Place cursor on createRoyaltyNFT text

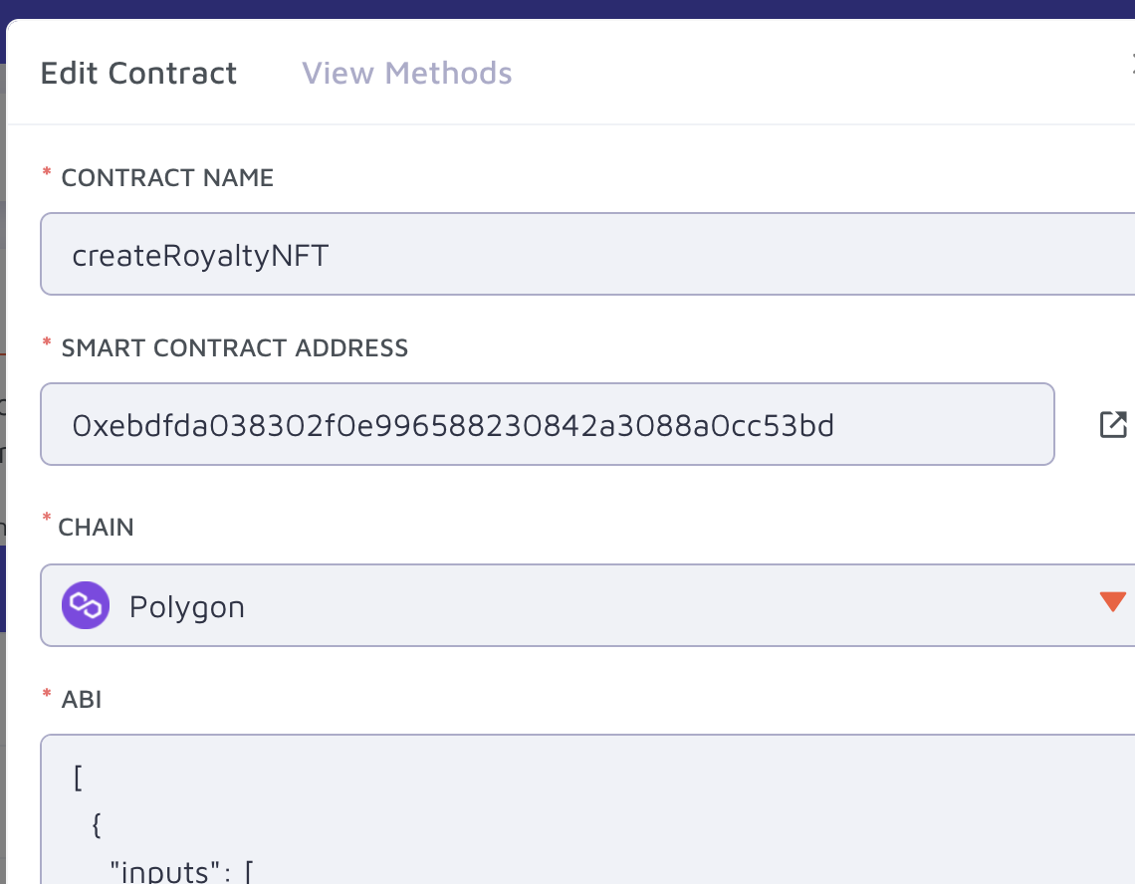tap(200, 256)
